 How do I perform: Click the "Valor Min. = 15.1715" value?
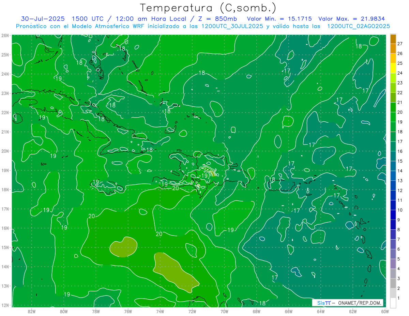[279, 18]
